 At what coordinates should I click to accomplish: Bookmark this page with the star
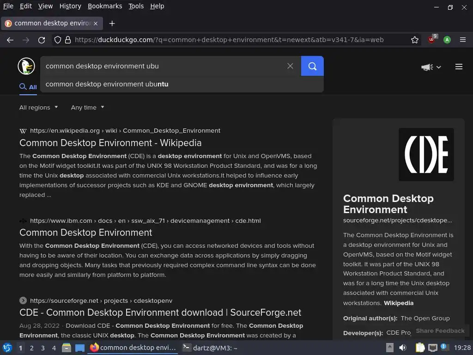pos(415,40)
